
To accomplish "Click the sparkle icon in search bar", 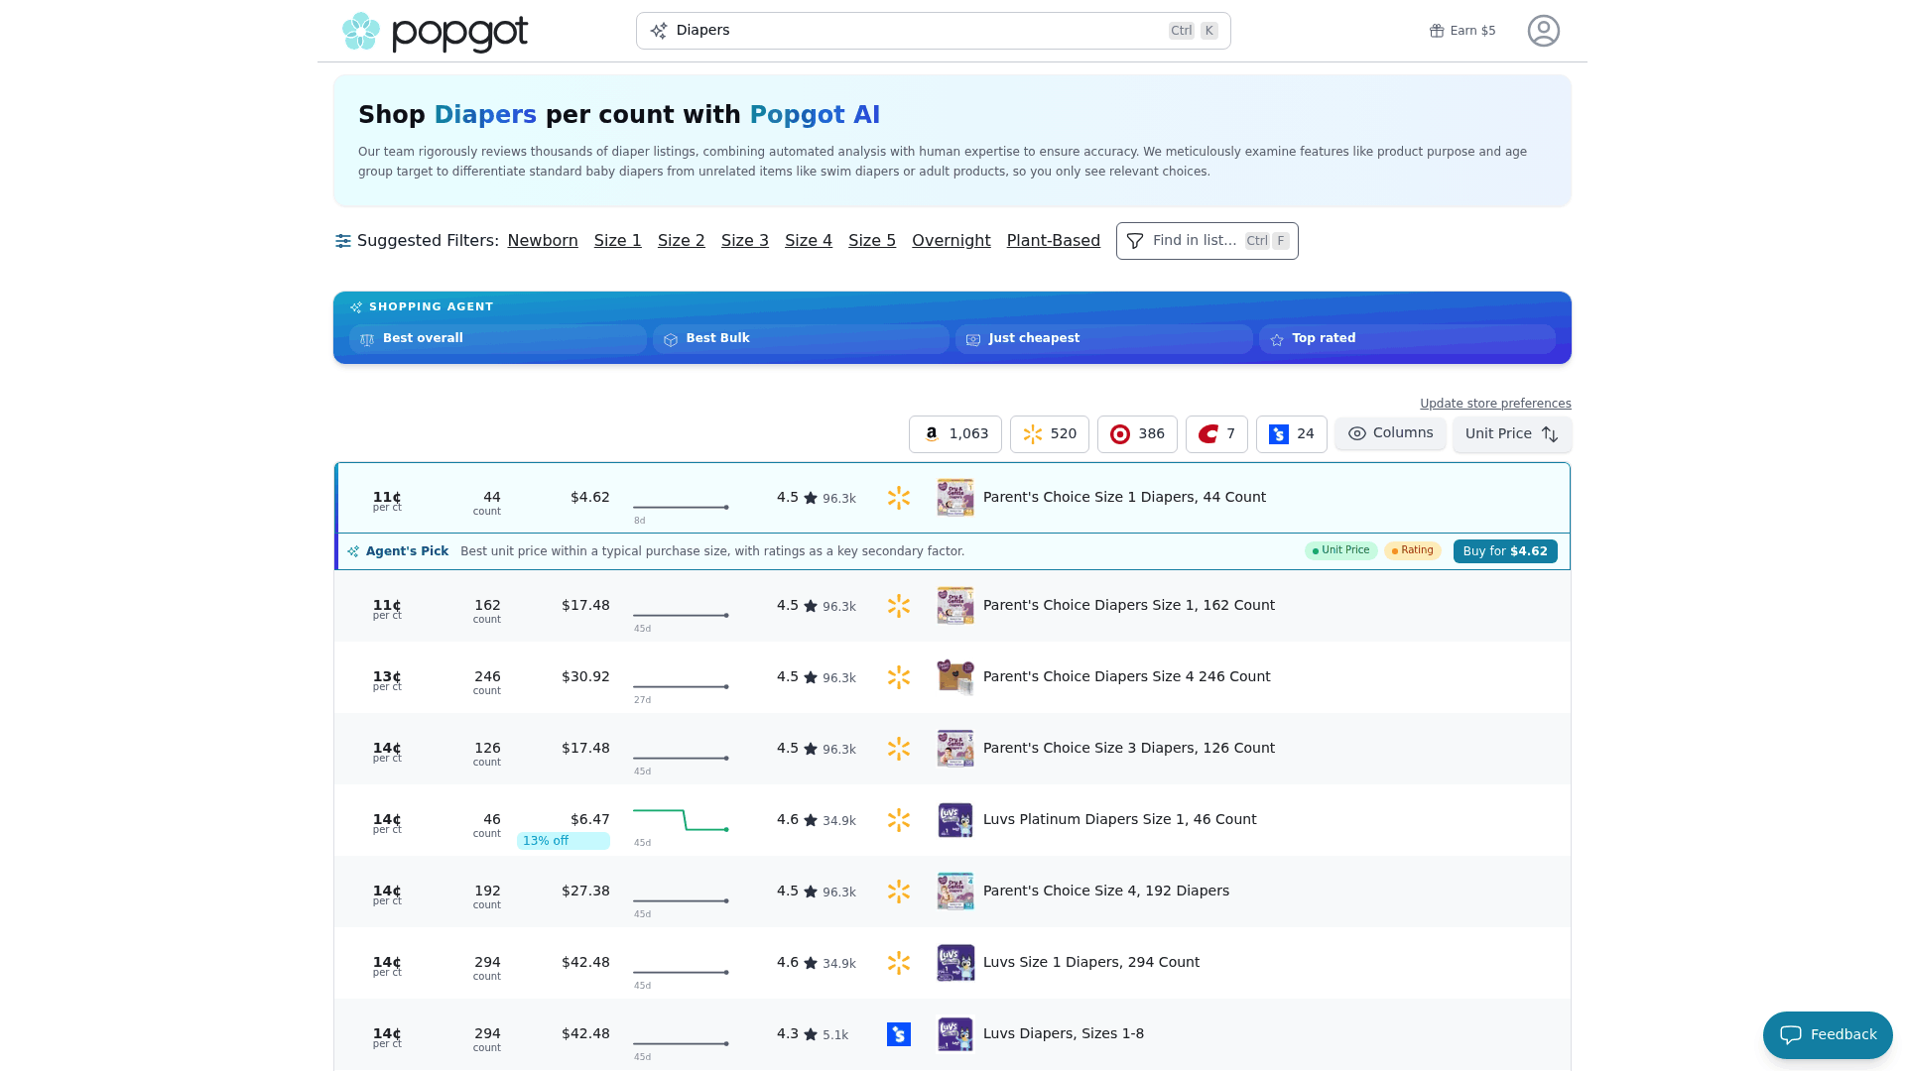I will click(x=659, y=31).
